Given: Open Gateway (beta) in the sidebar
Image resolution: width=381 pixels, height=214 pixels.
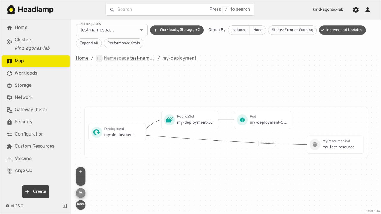Looking at the screenshot, I should pos(36,110).
